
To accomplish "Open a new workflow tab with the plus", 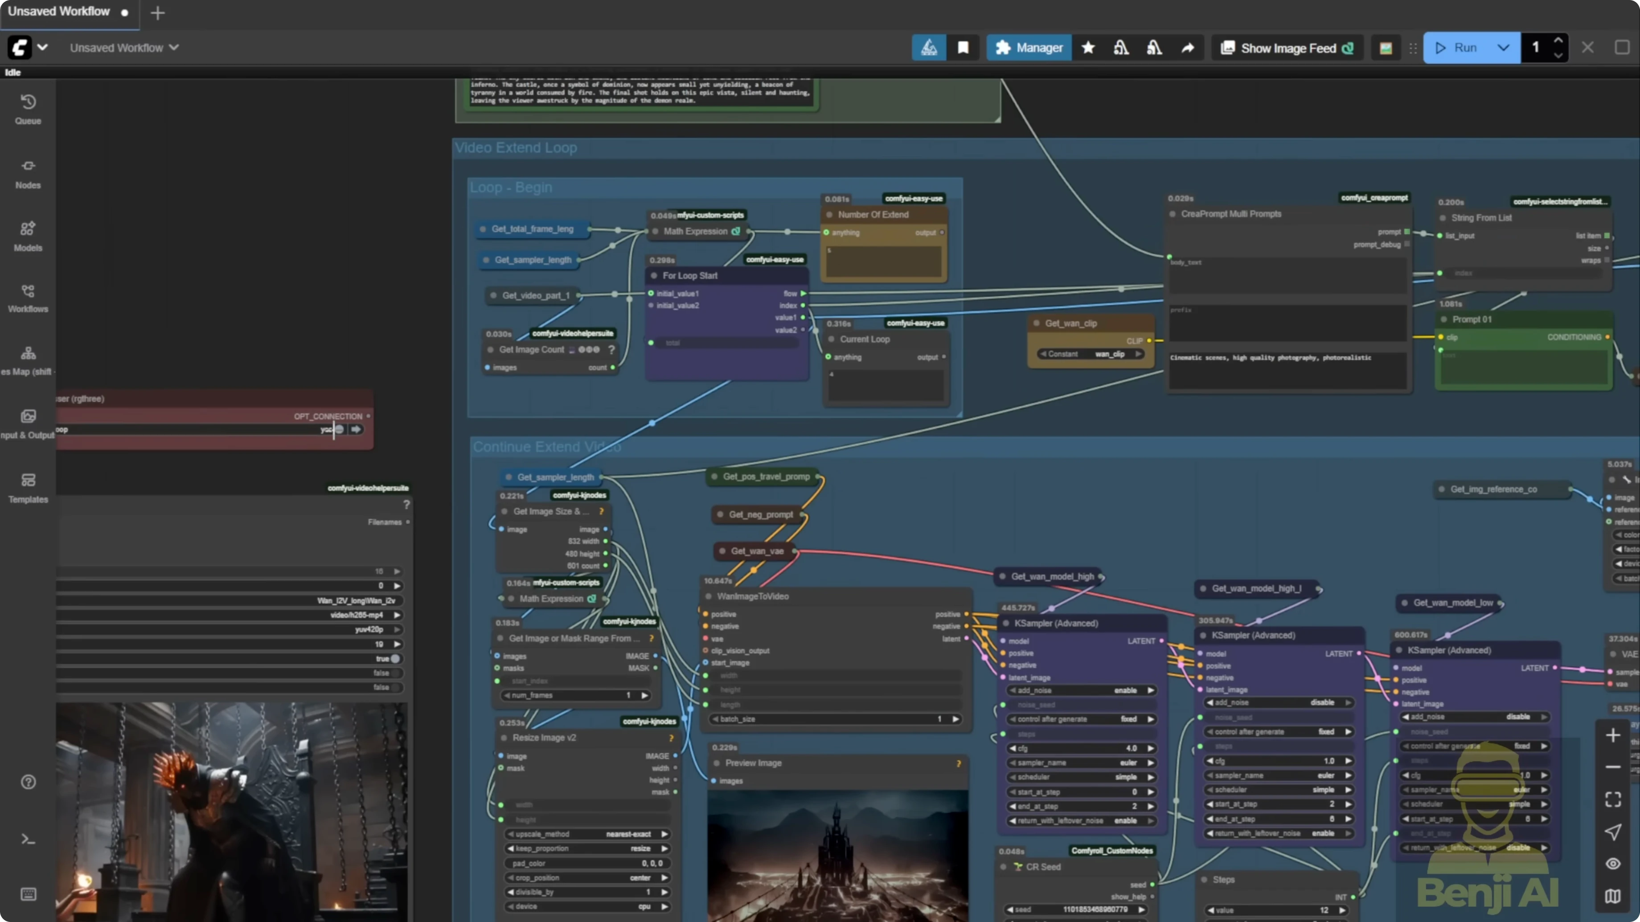I will click(x=157, y=13).
